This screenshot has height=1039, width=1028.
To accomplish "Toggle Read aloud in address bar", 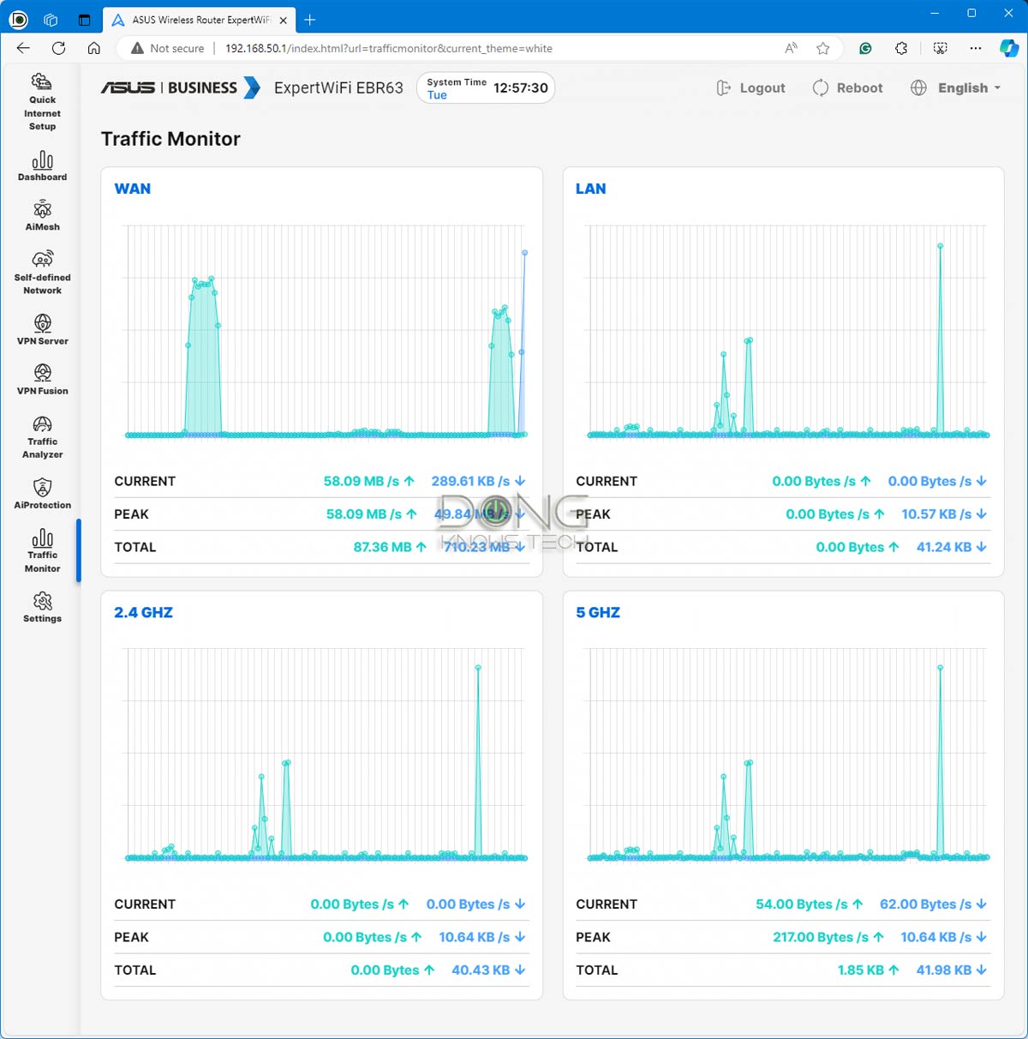I will tap(791, 48).
